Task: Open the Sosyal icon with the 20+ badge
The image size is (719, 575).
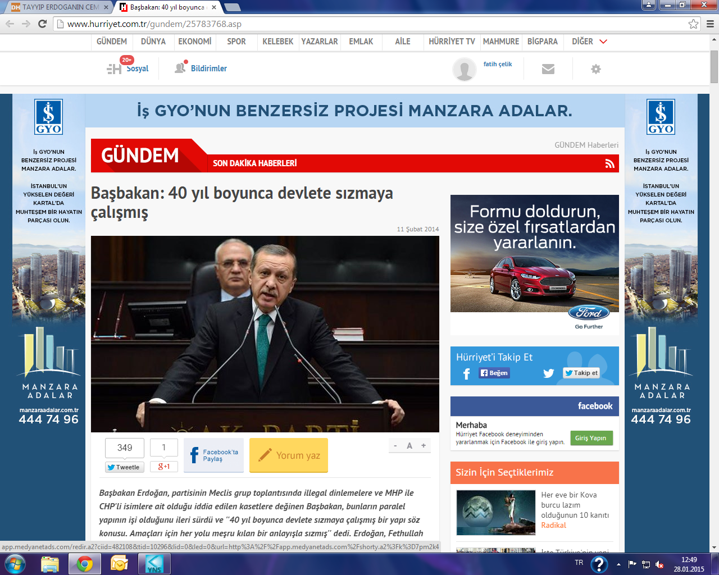Action: [x=114, y=69]
